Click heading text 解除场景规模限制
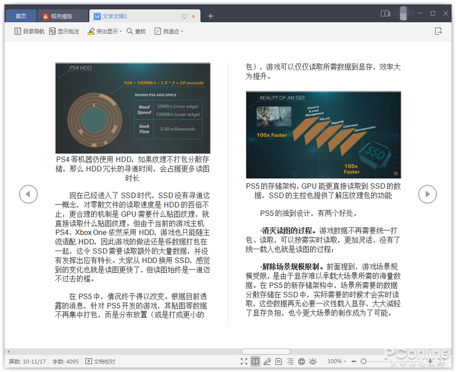The width and height of the screenshot is (456, 372). (291, 266)
